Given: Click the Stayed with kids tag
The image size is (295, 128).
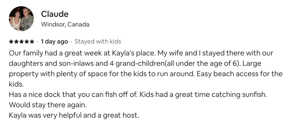Looking at the screenshot, I should pyautogui.click(x=98, y=41).
